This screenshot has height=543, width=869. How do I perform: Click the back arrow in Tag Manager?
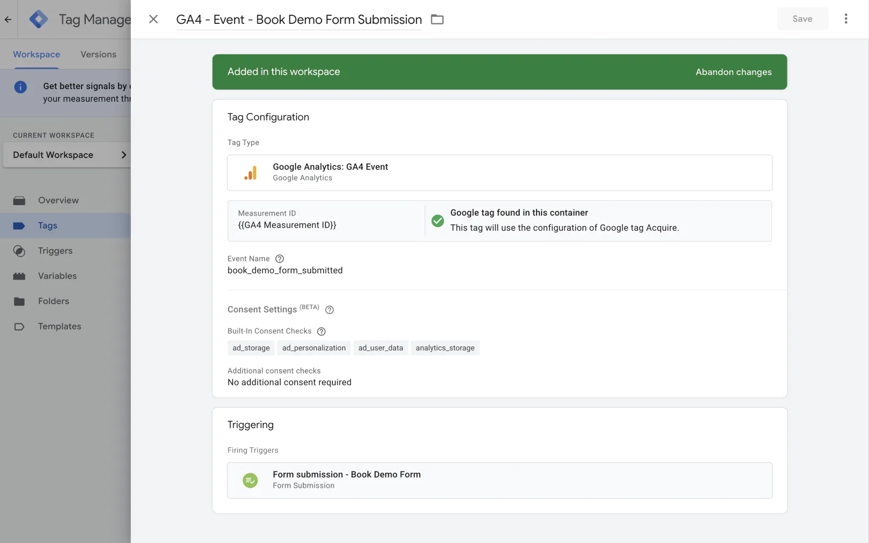8,20
